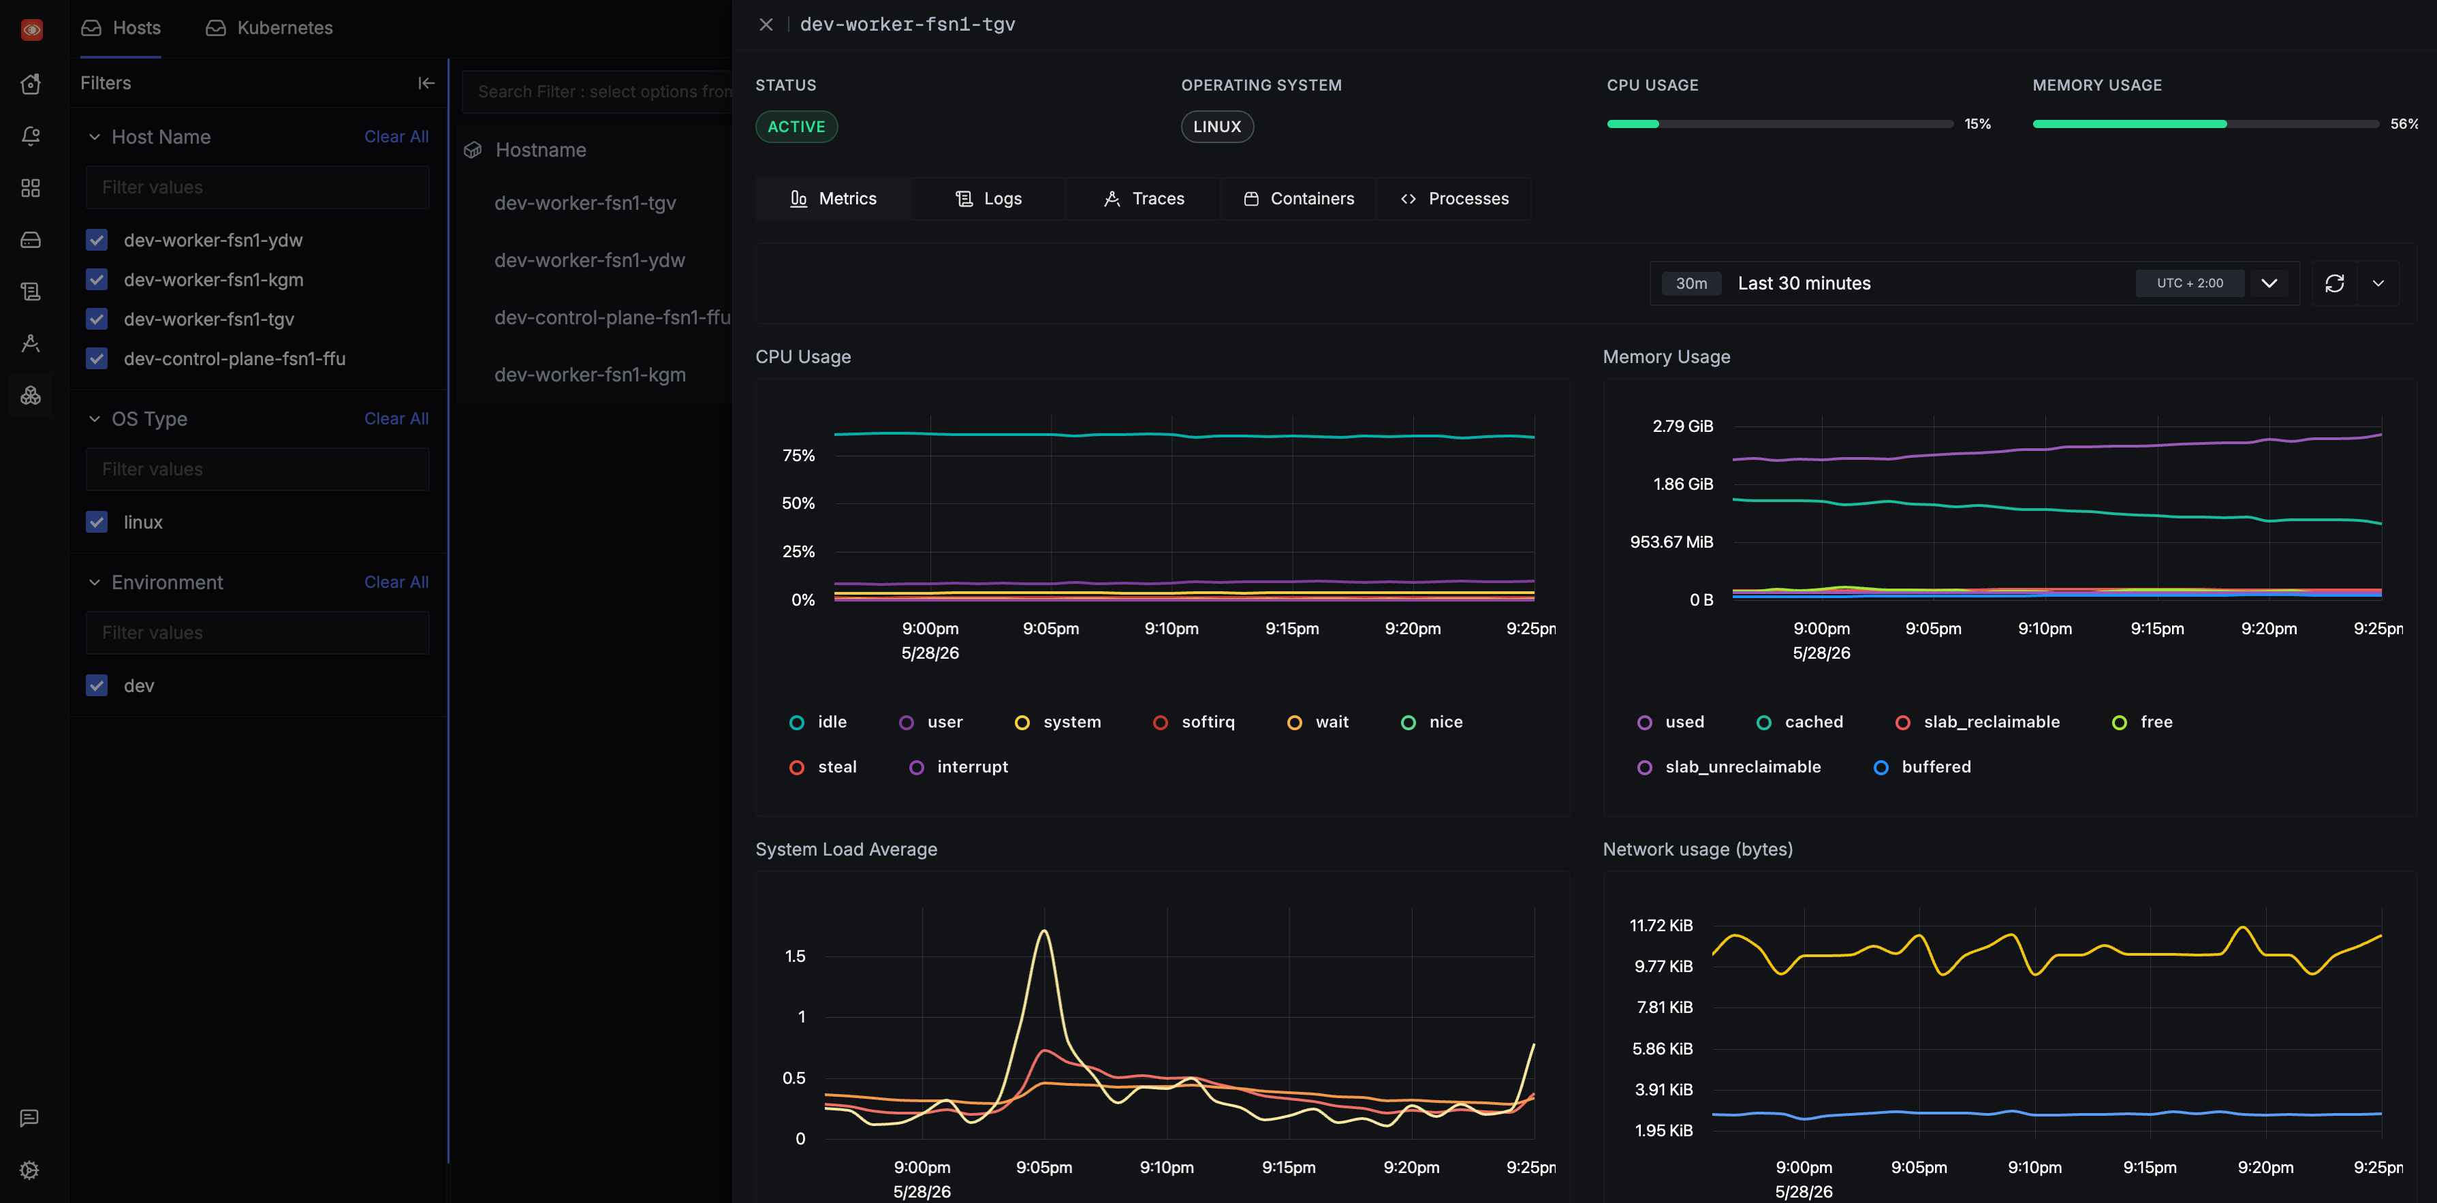The height and width of the screenshot is (1203, 2437).
Task: Select the Traces tab in host details
Action: [1144, 199]
